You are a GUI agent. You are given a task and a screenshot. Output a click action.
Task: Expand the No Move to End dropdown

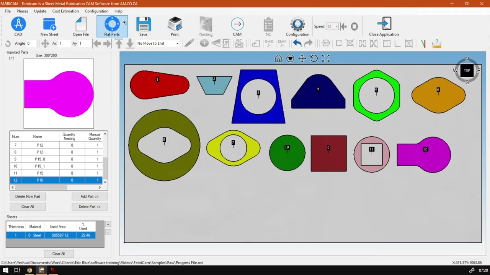pos(177,44)
